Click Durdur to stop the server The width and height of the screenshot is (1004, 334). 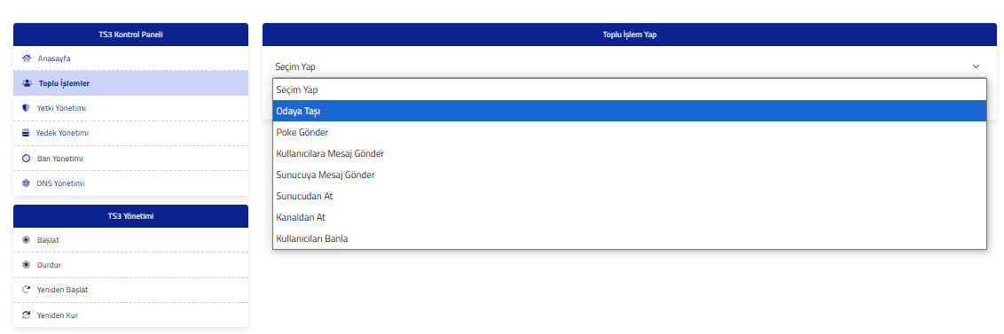point(130,265)
